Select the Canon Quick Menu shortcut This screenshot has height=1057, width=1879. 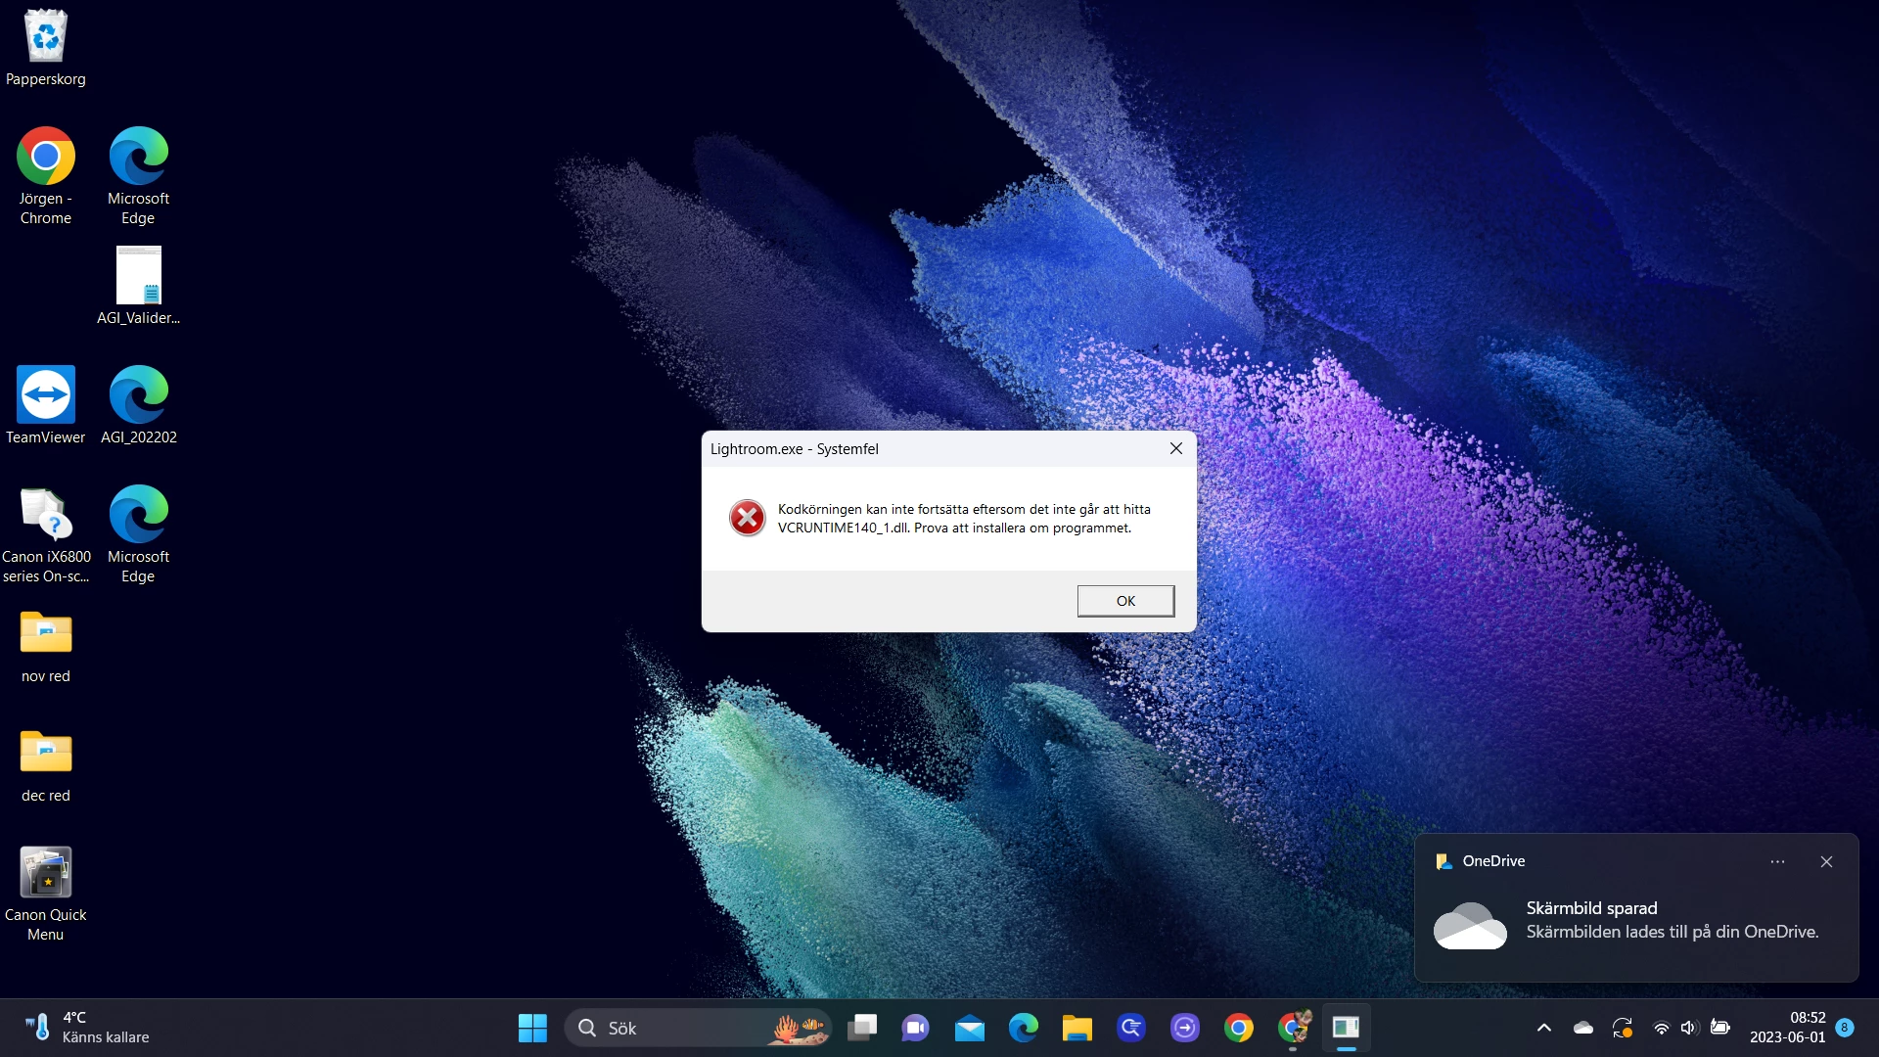pyautogui.click(x=45, y=873)
